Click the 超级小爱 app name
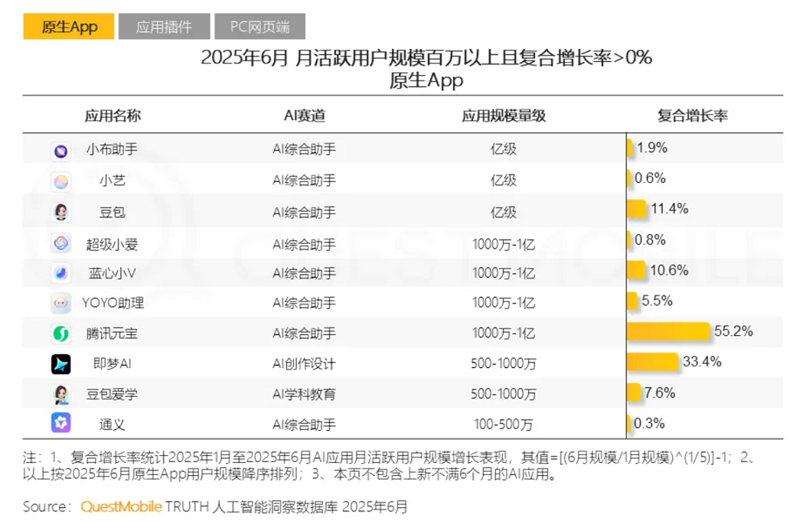 point(112,244)
